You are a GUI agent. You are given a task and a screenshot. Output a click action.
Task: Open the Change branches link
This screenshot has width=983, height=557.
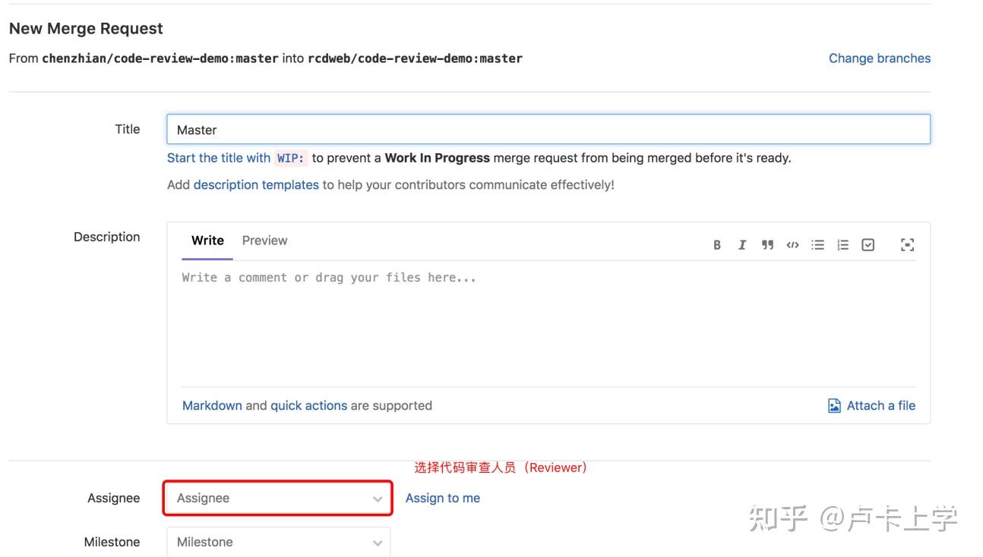(879, 58)
